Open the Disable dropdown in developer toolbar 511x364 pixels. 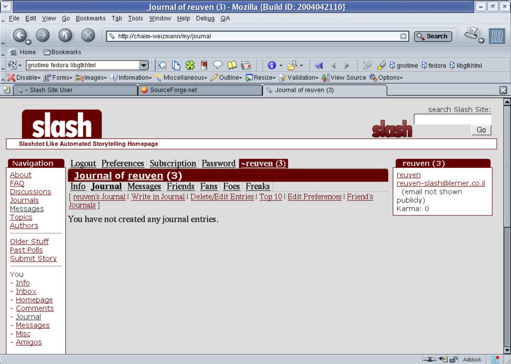tap(24, 78)
